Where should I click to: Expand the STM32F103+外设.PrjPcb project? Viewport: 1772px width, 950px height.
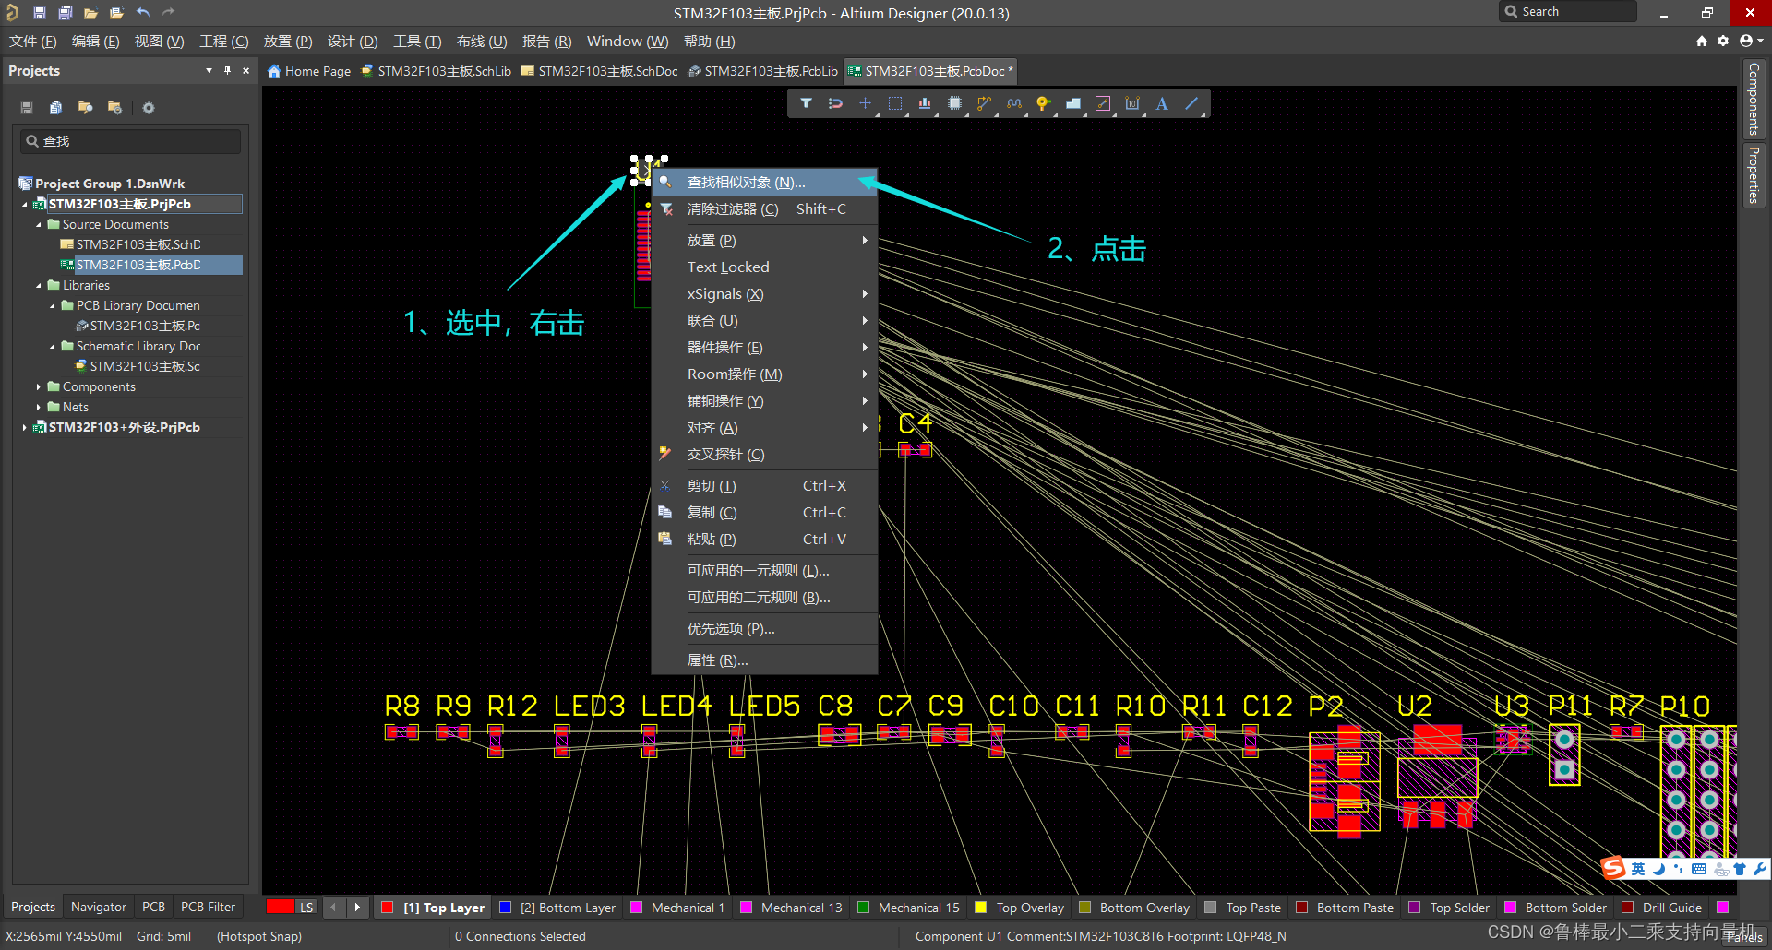(x=25, y=428)
